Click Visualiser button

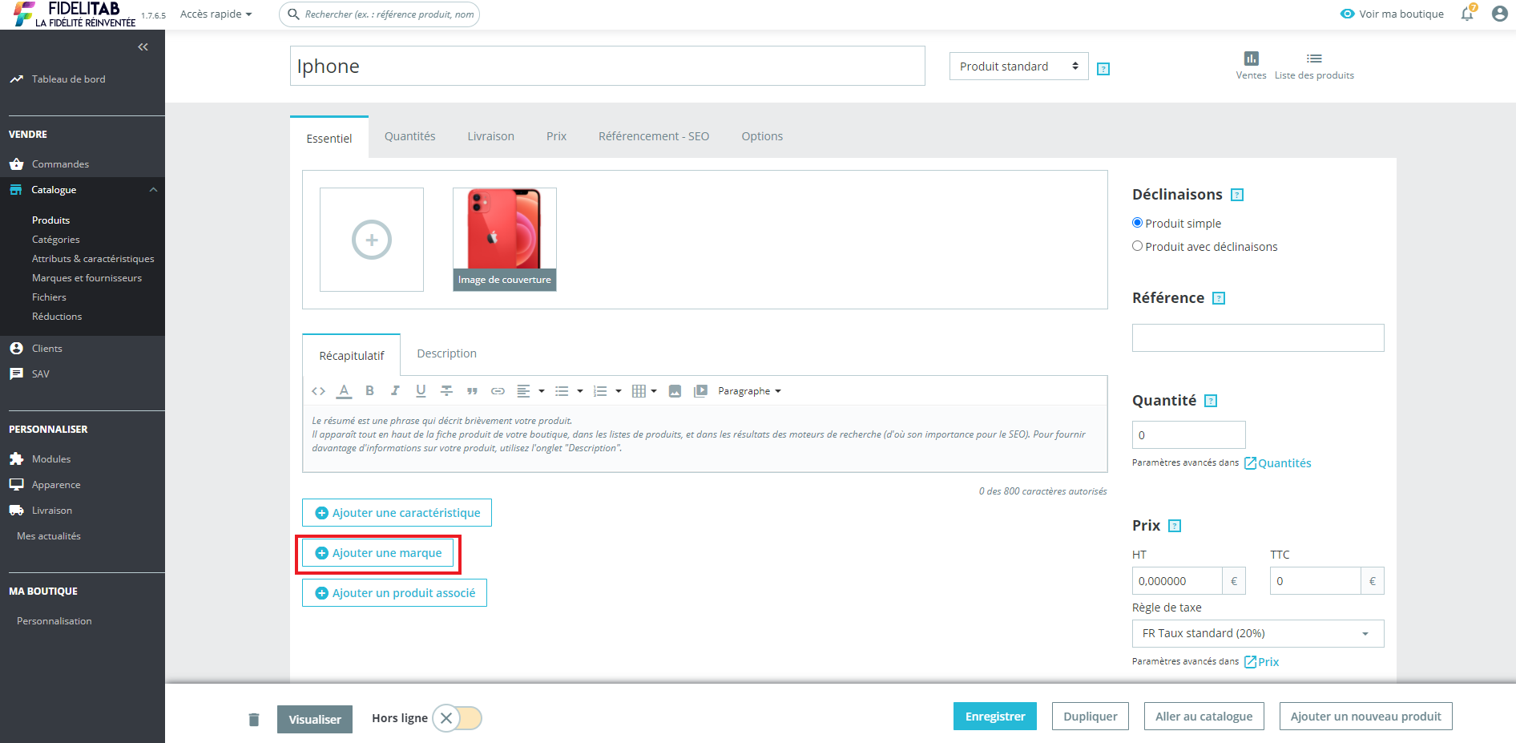coord(315,720)
